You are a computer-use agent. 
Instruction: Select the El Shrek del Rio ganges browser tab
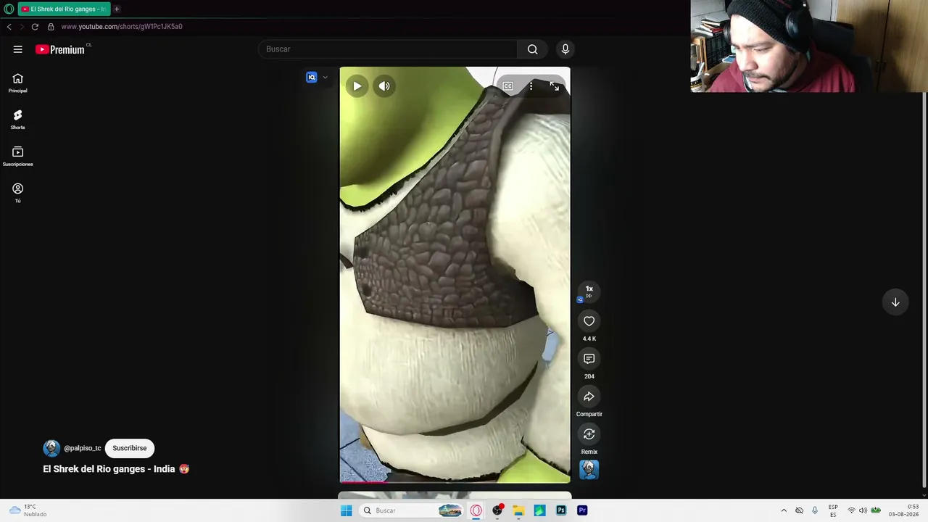pyautogui.click(x=64, y=9)
